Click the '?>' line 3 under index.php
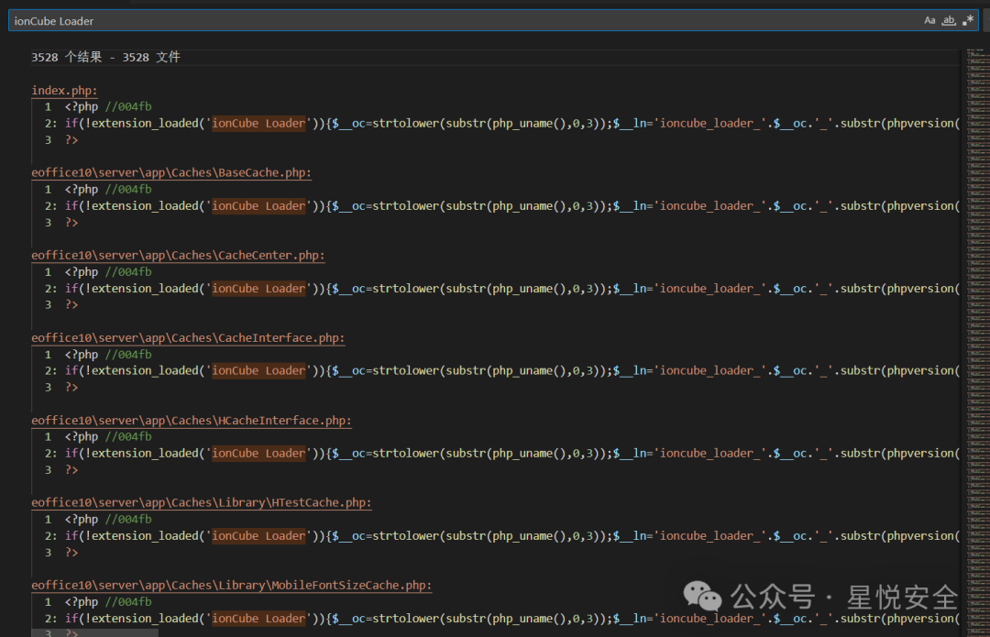The width and height of the screenshot is (990, 637). [x=71, y=139]
